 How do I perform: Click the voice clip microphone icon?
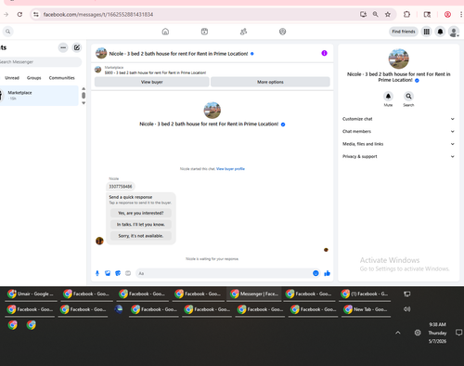[x=97, y=273]
